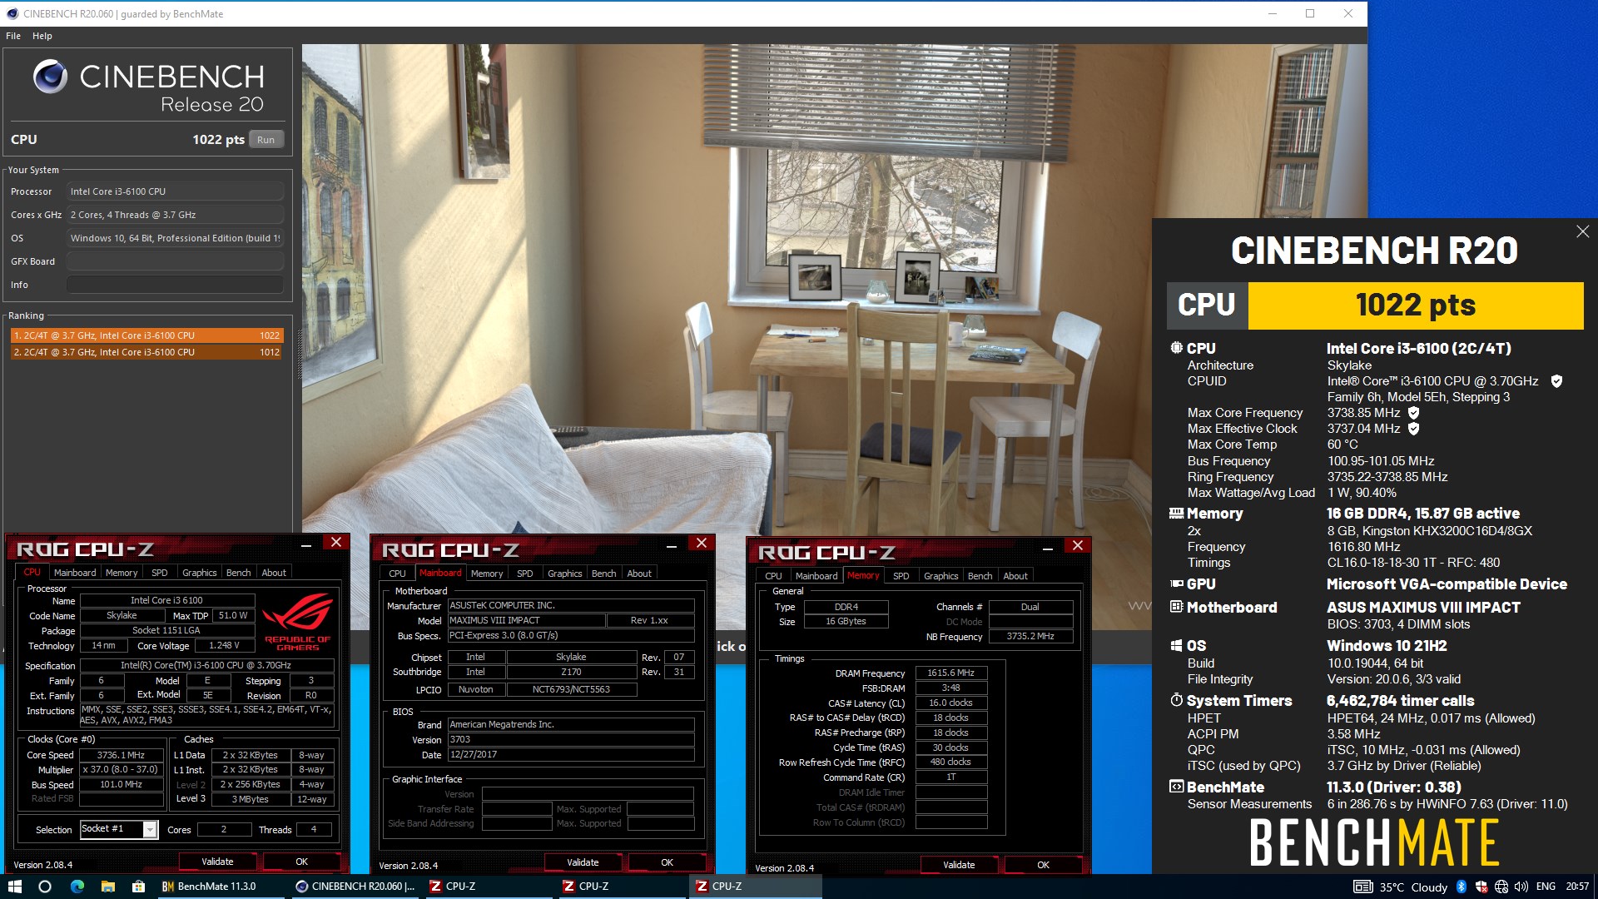Open About tab in first CPU-Z window
Viewport: 1598px width, 899px height.
(x=274, y=573)
